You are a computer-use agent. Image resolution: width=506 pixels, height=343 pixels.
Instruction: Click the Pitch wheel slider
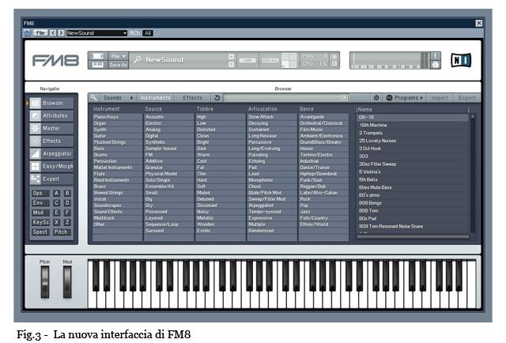click(x=44, y=283)
